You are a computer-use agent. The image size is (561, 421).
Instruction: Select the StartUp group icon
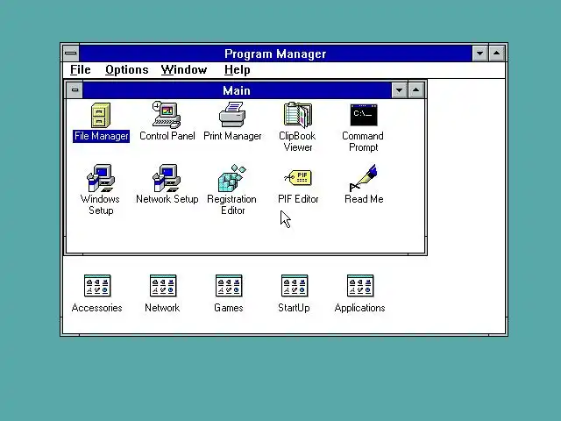[295, 286]
